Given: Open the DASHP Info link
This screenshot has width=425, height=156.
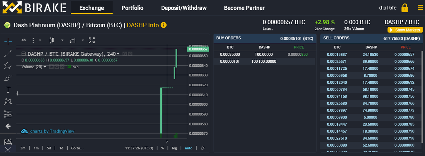Looking at the screenshot, I should pyautogui.click(x=143, y=25).
